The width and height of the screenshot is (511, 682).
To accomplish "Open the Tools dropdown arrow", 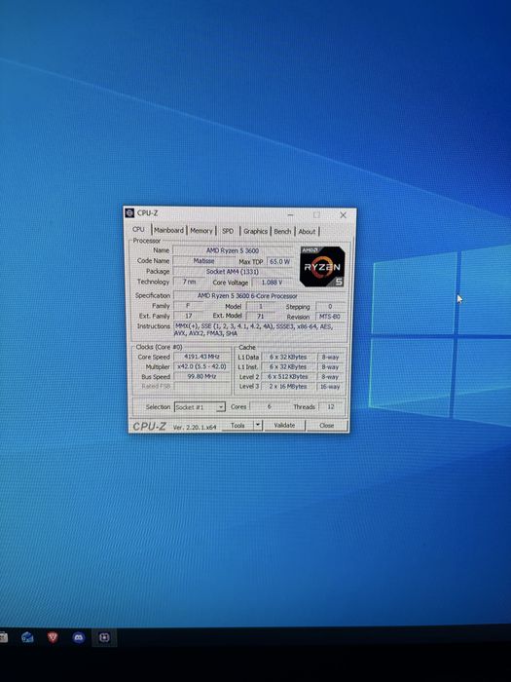I will [x=258, y=426].
